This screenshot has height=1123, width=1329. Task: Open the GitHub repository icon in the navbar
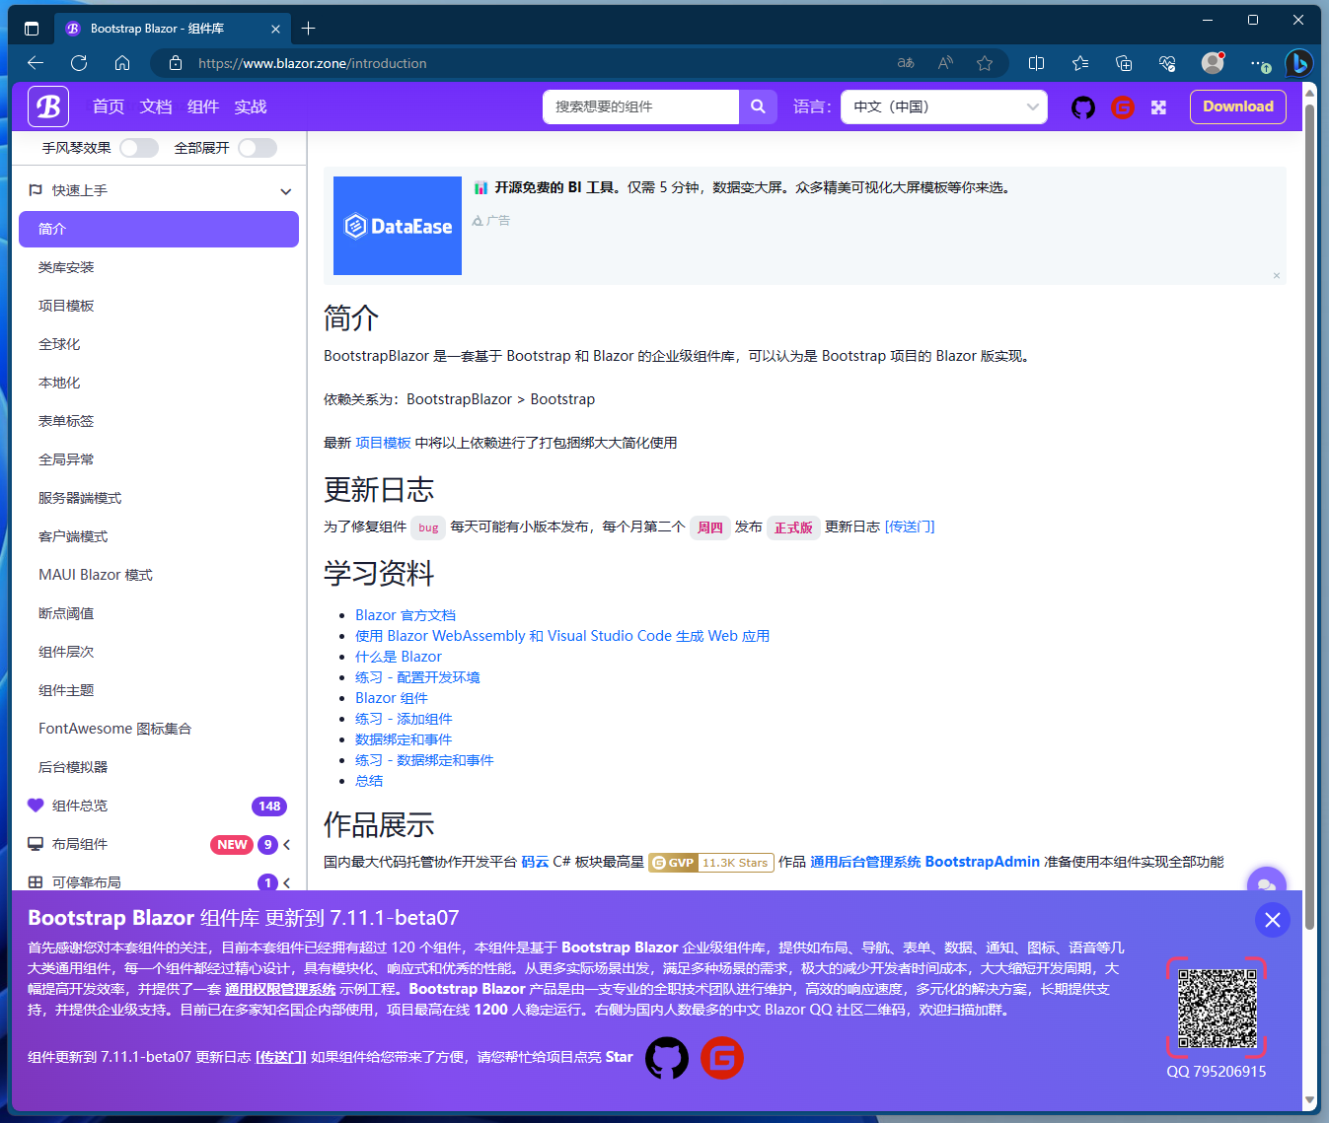point(1082,106)
